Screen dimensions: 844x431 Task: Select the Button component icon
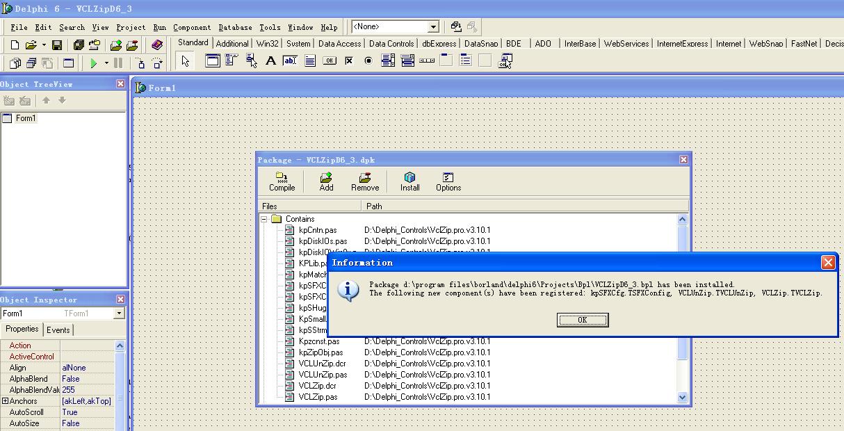tap(330, 61)
